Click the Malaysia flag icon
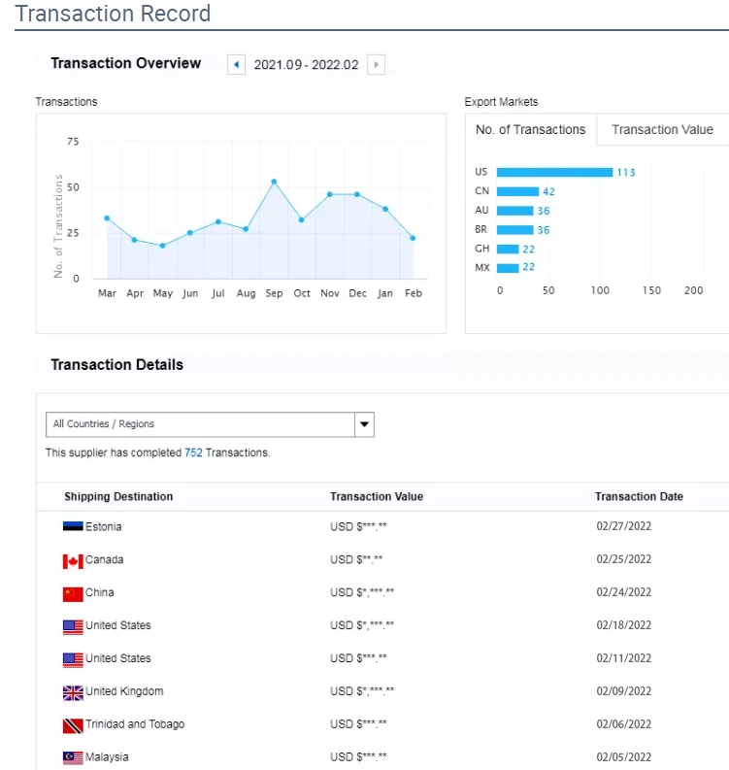This screenshot has width=729, height=770. tap(73, 757)
